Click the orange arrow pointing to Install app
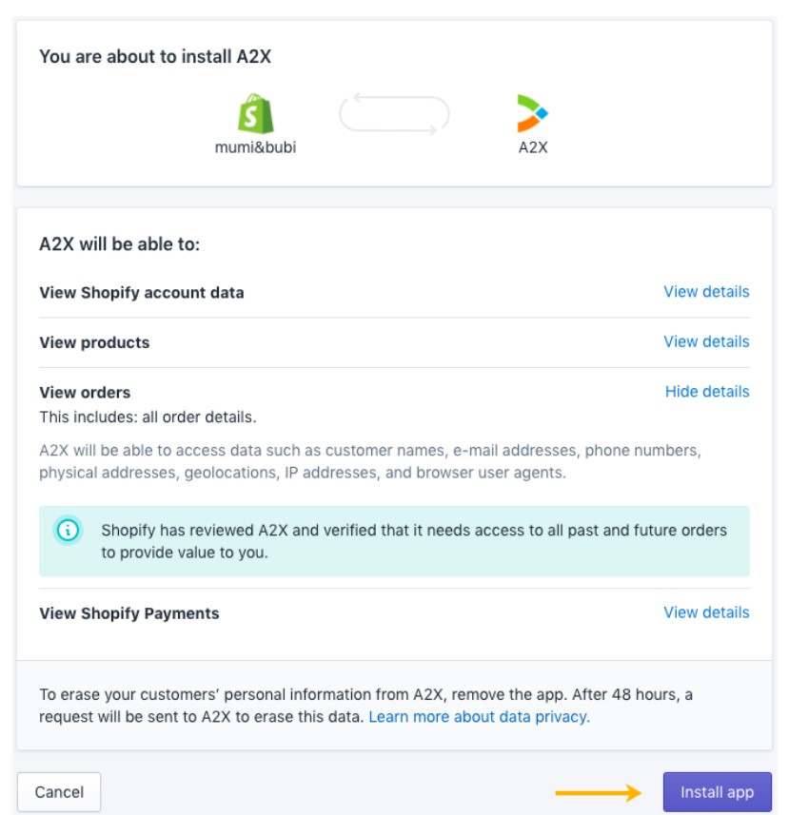789x815 pixels. pyautogui.click(x=599, y=792)
